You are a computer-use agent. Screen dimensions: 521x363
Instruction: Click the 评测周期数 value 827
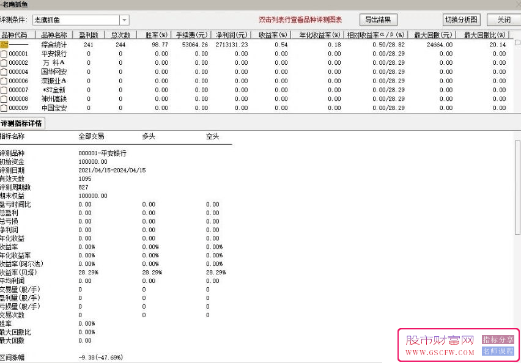83,188
